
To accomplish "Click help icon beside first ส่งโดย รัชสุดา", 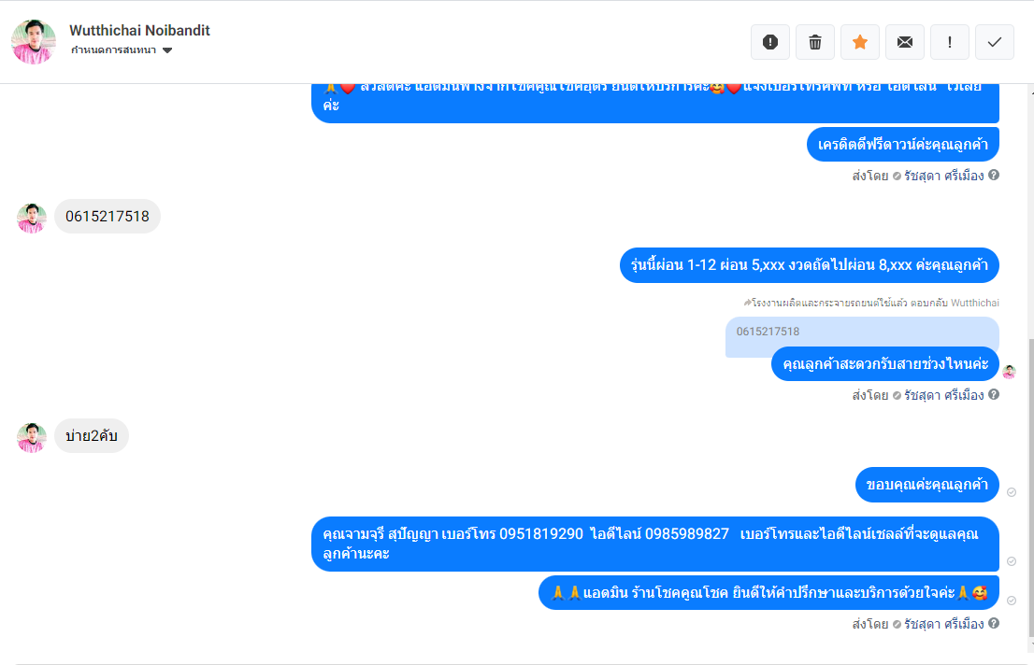I will pos(994,175).
